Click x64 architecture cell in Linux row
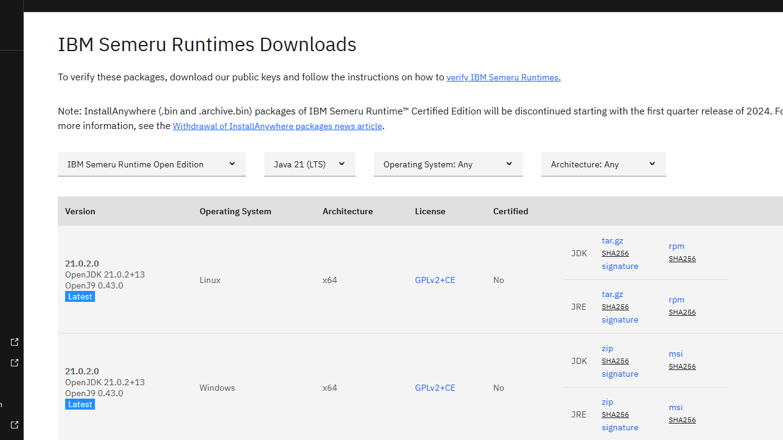 330,280
